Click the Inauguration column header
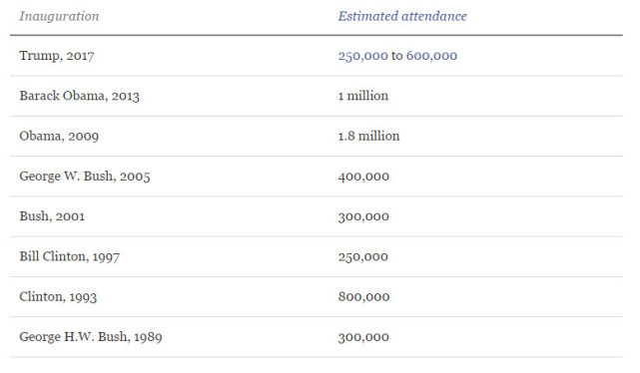This screenshot has height=373, width=640. click(59, 16)
